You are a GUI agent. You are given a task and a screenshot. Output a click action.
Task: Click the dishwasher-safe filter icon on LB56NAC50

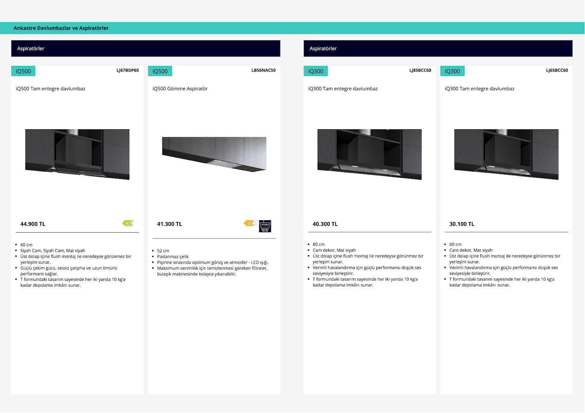265,226
